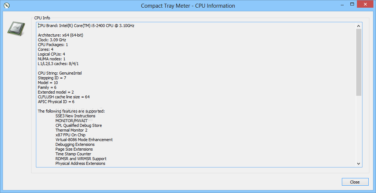Click 'Model = 10' line
This screenshot has width=376, height=193.
(x=48, y=83)
